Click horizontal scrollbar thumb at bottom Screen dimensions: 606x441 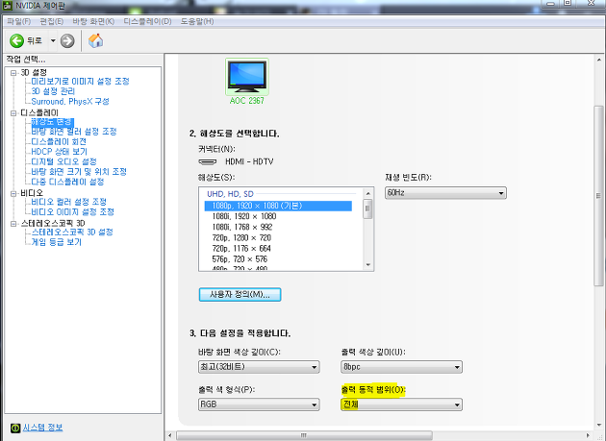[304, 435]
